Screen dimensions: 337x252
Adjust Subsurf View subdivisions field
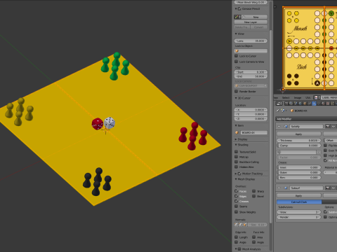pos(298,212)
